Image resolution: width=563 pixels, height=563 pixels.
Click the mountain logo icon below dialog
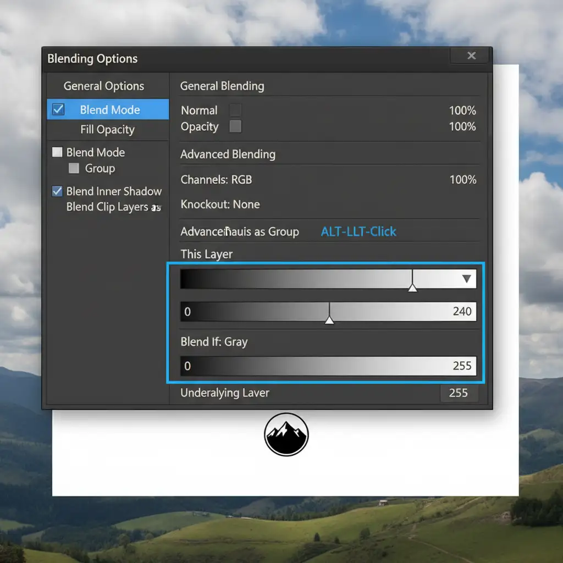pos(286,434)
